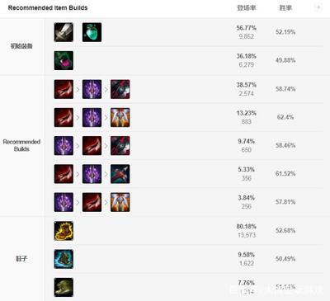Image resolution: width=330 pixels, height=301 pixels.
Task: Select the boots category label
Action: [x=21, y=259]
